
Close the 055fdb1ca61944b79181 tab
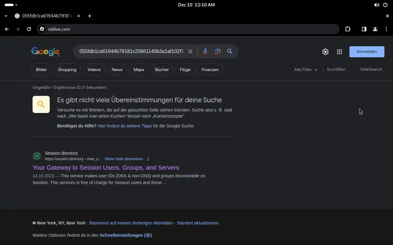(x=79, y=16)
